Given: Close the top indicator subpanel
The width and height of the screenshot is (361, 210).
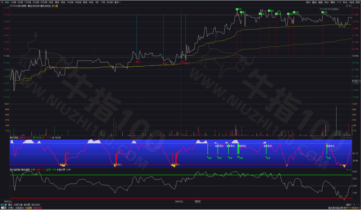Looking at the screenshot, I should click(x=350, y=138).
